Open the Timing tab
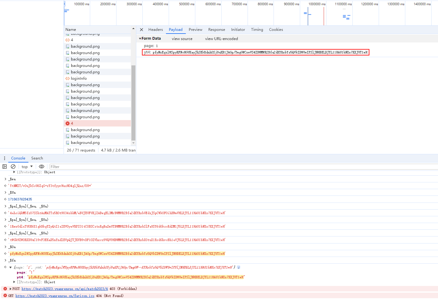This screenshot has width=438, height=300. (257, 30)
